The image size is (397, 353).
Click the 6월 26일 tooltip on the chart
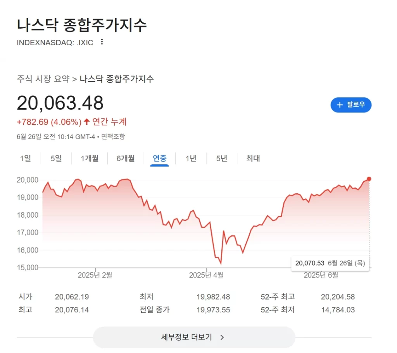pos(330,263)
